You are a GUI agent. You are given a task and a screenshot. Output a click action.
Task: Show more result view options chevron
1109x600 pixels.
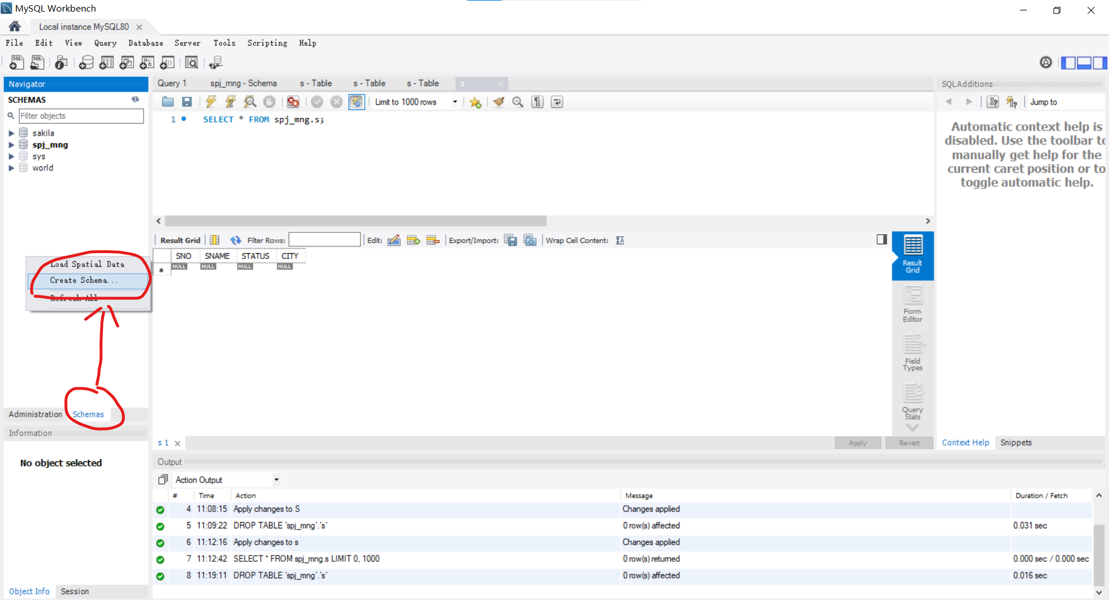click(912, 428)
